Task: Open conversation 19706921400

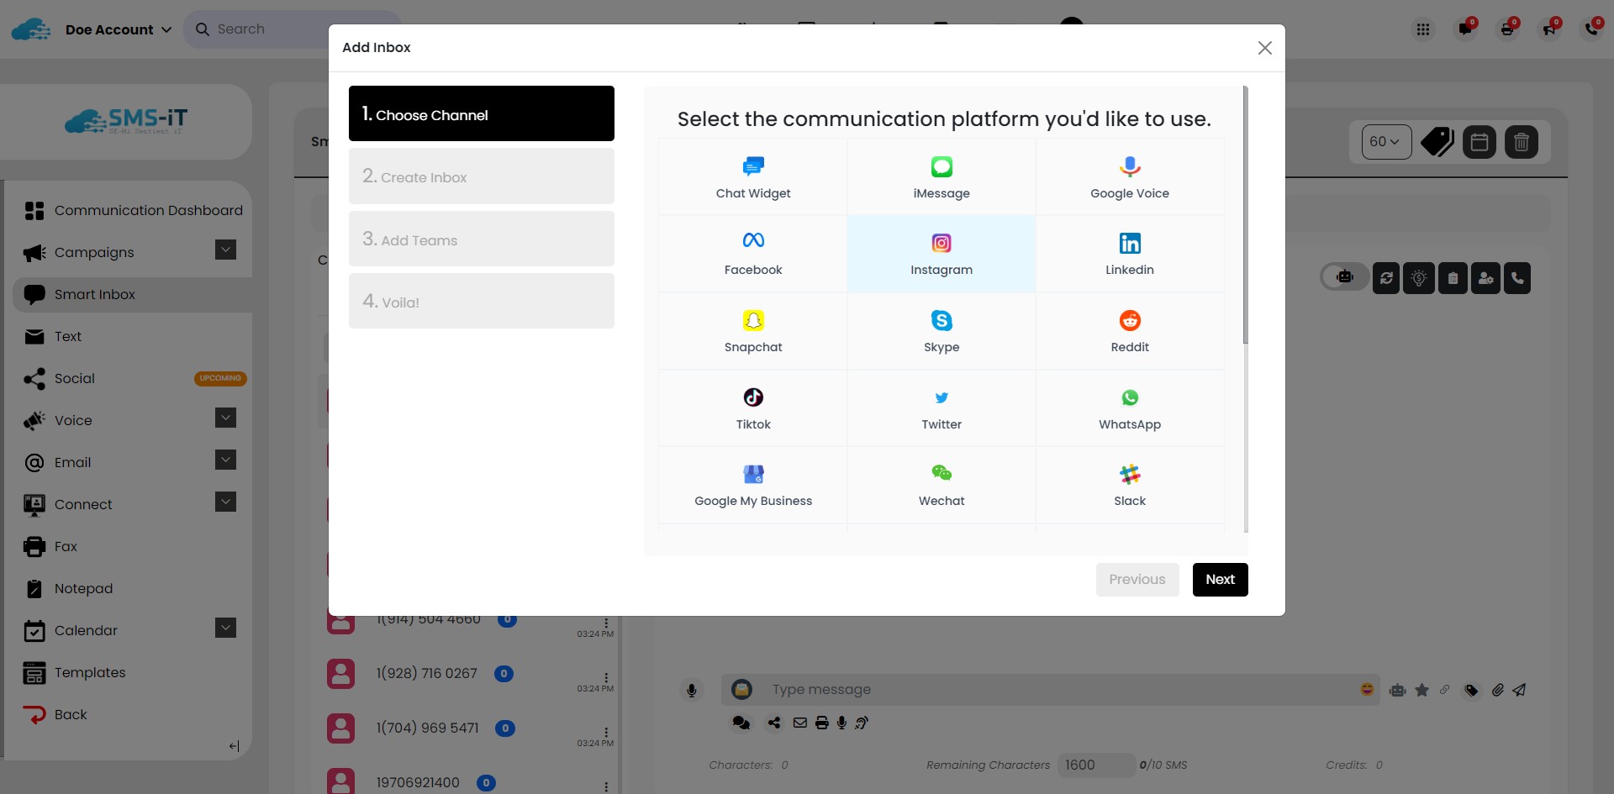Action: point(418,783)
